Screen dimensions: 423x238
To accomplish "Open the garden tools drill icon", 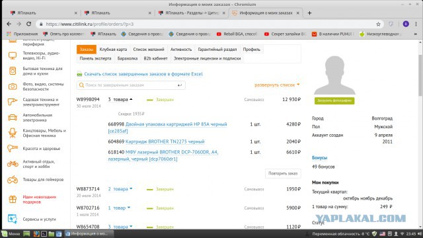I will point(13,102).
